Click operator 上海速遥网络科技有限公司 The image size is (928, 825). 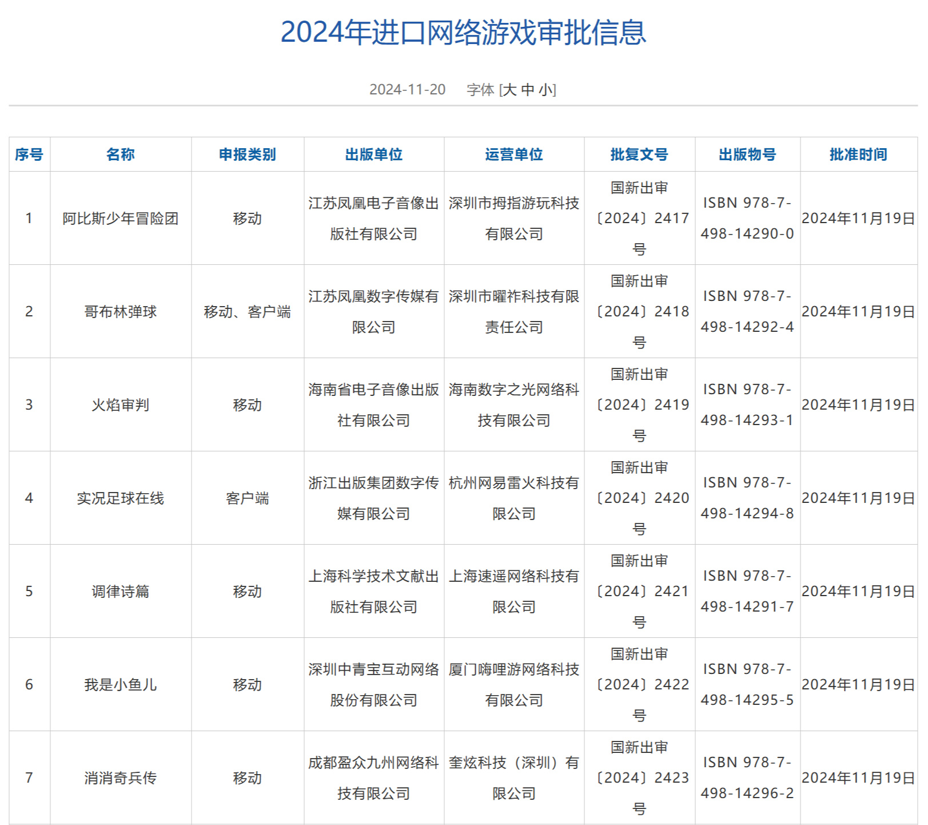pyautogui.click(x=514, y=592)
